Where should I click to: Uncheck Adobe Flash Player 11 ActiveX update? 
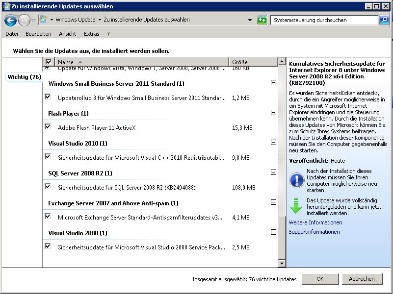(48, 127)
